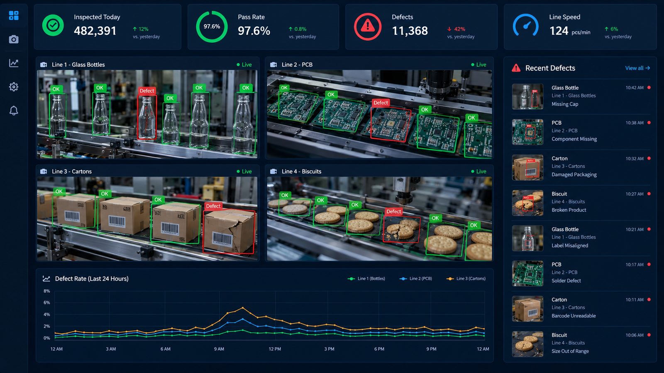Open settings gear in sidebar
Image resolution: width=664 pixels, height=373 pixels.
coord(14,87)
